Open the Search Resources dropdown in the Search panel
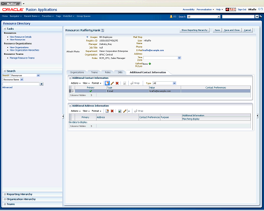This screenshot has height=211, width=264. pyautogui.click(x=38, y=75)
